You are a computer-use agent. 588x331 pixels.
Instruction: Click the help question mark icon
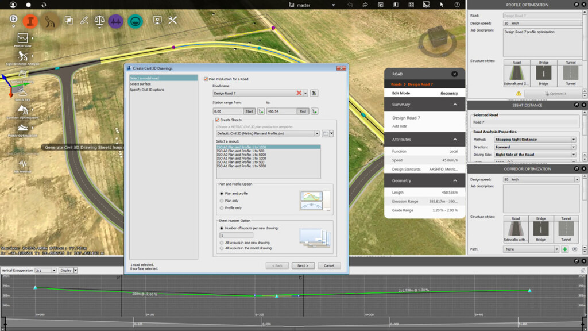pyautogui.click(x=457, y=5)
